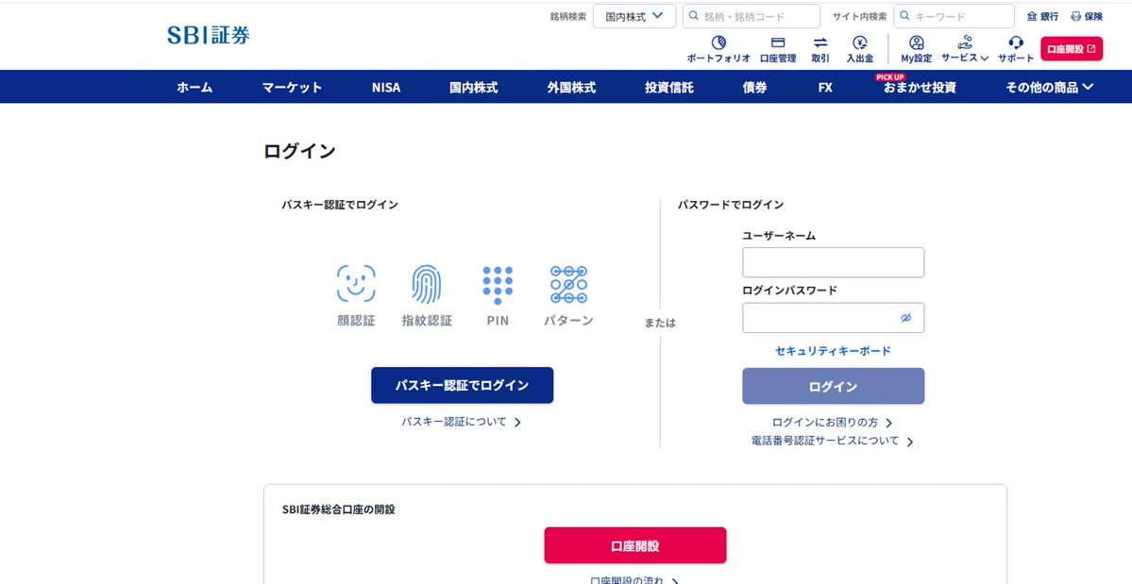Screen dimensions: 1132x584
Task: Focus the ログインパスワード input field
Action: 833,318
